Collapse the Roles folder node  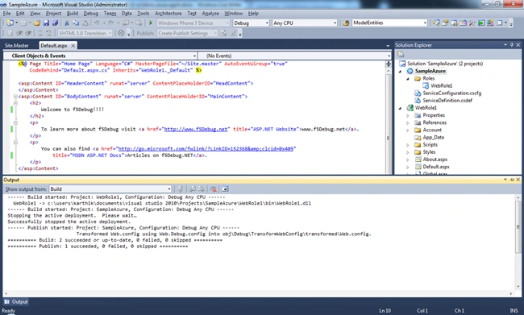[408, 78]
